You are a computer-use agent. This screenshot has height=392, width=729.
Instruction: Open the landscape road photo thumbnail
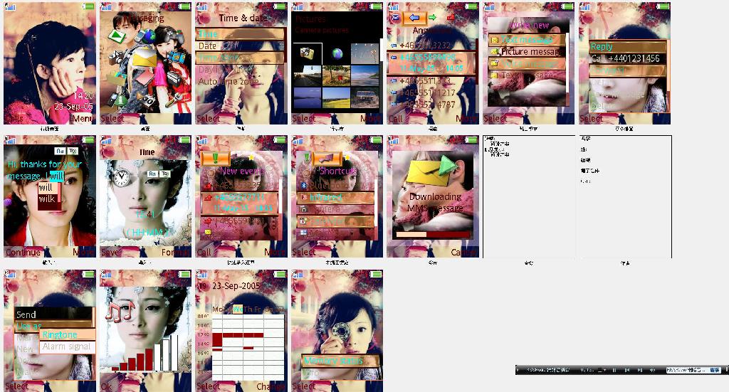[x=308, y=75]
